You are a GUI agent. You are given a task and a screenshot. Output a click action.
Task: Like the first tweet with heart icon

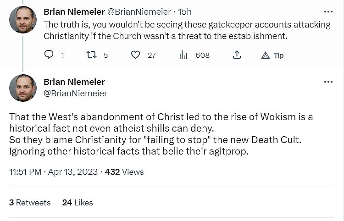(135, 55)
